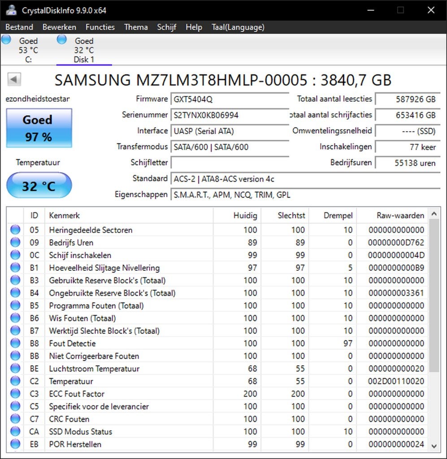Click the Huidig column header
The image size is (447, 459).
(x=237, y=216)
